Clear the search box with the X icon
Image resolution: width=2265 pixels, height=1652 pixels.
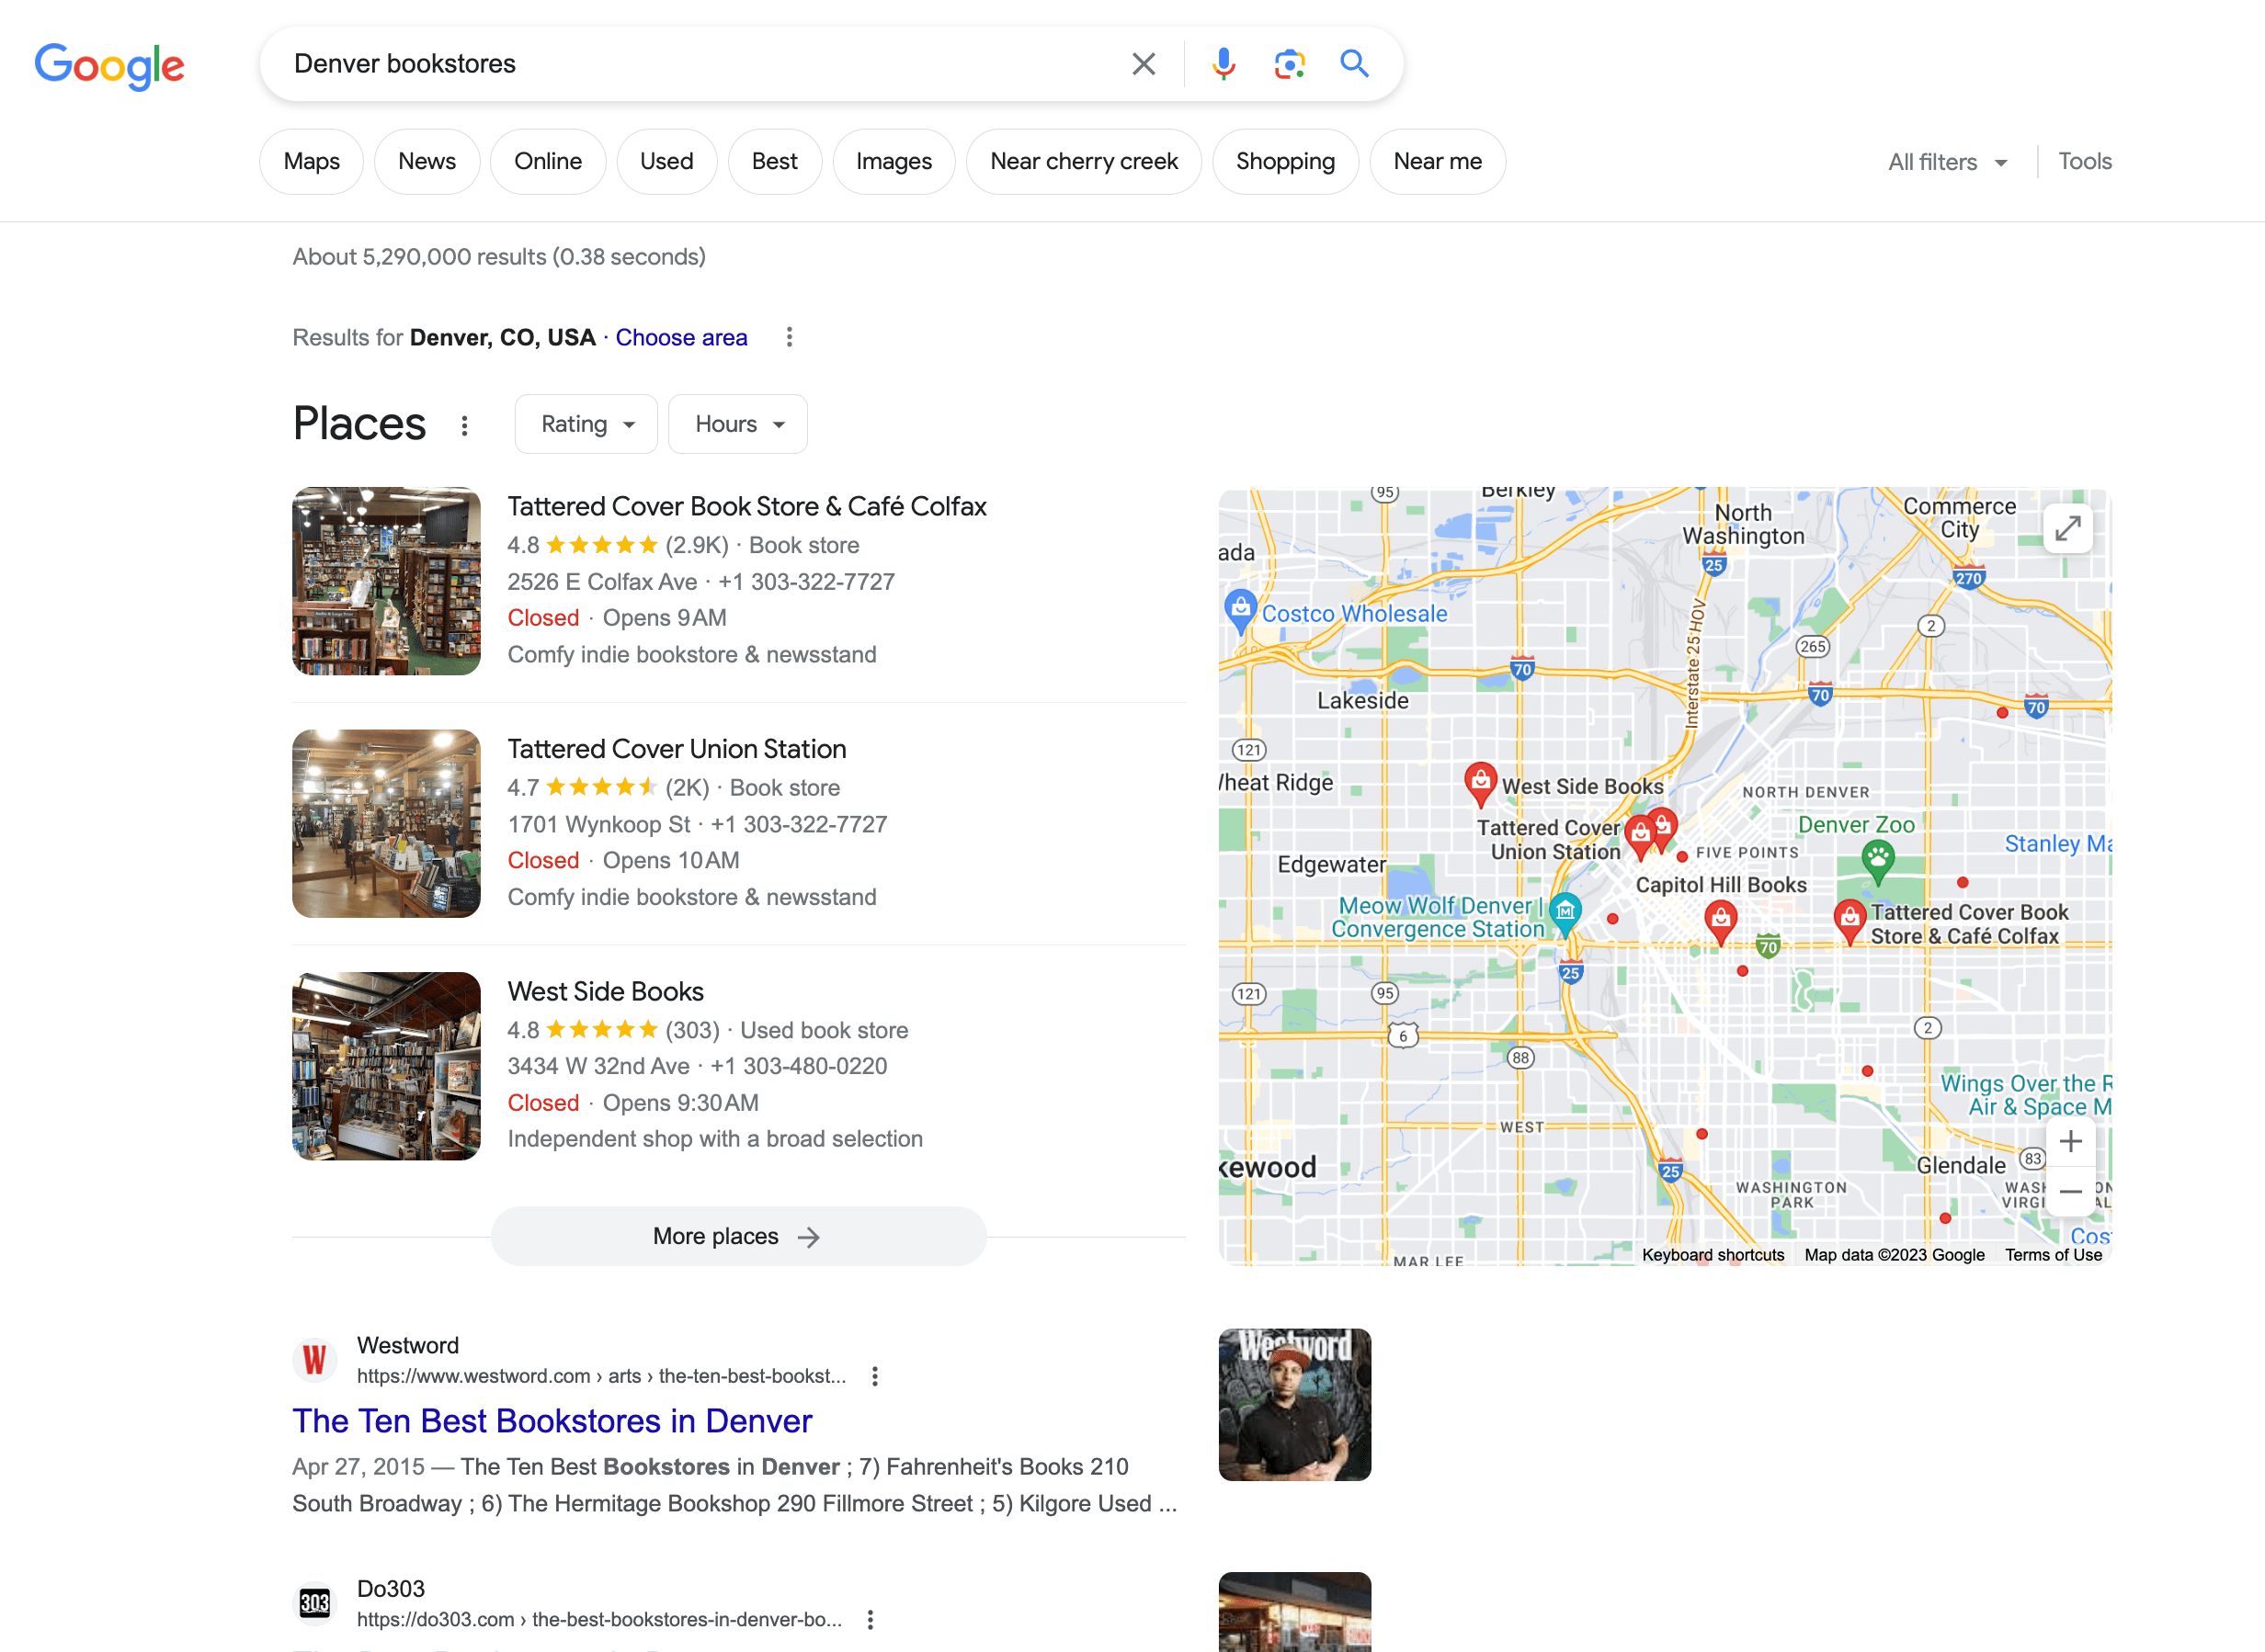(x=1144, y=64)
